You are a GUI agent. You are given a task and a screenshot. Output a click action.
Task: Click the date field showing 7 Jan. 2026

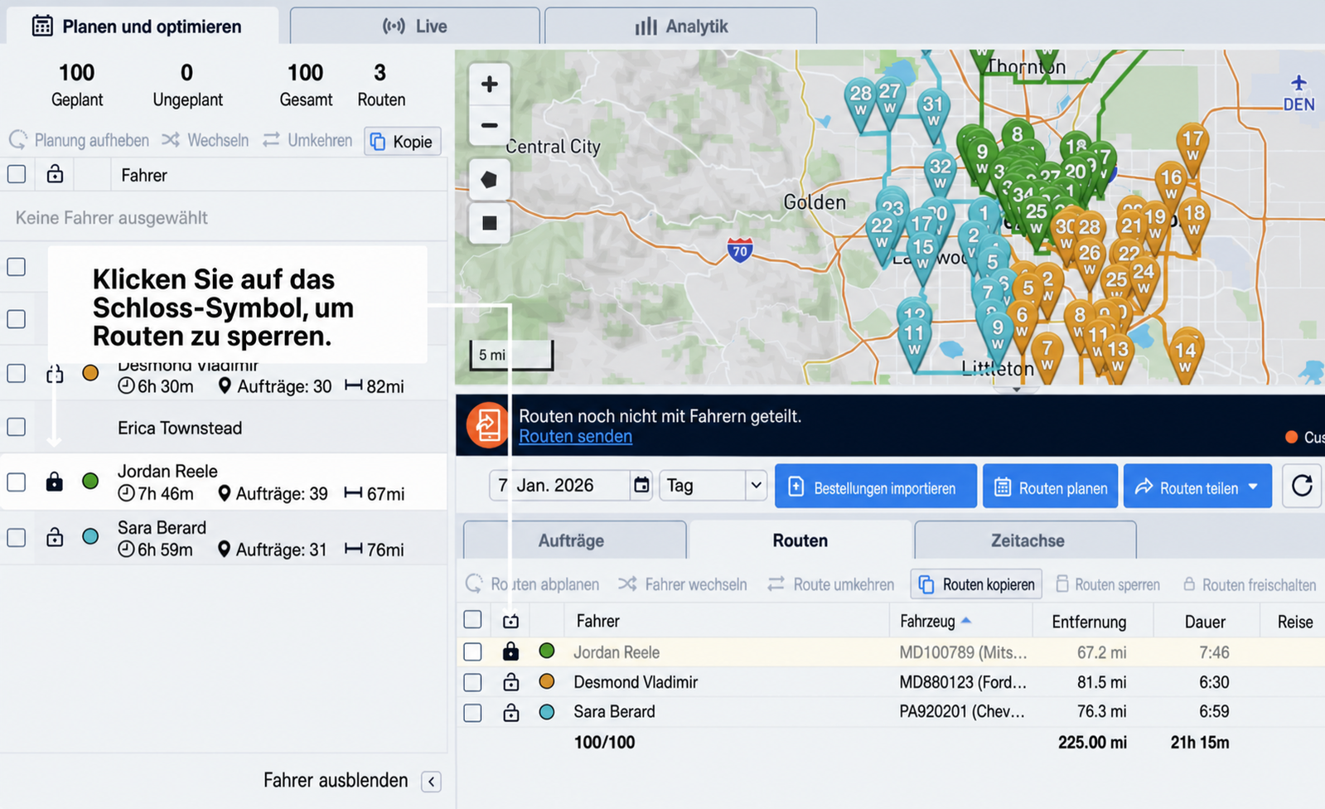tap(559, 486)
